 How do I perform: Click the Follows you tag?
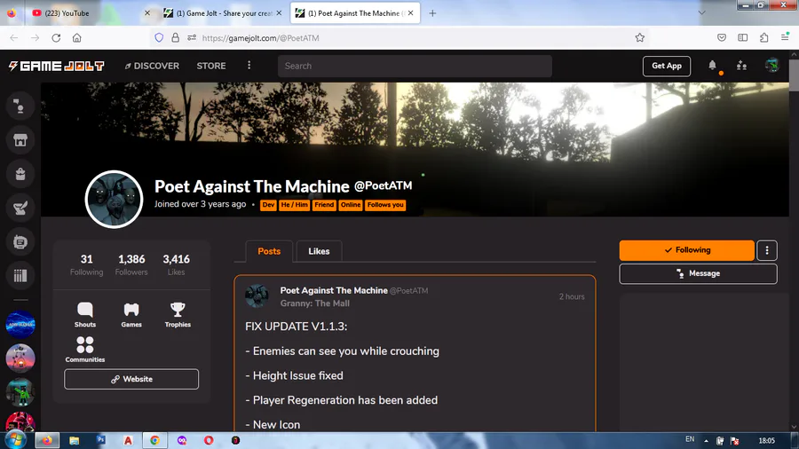[x=385, y=205]
